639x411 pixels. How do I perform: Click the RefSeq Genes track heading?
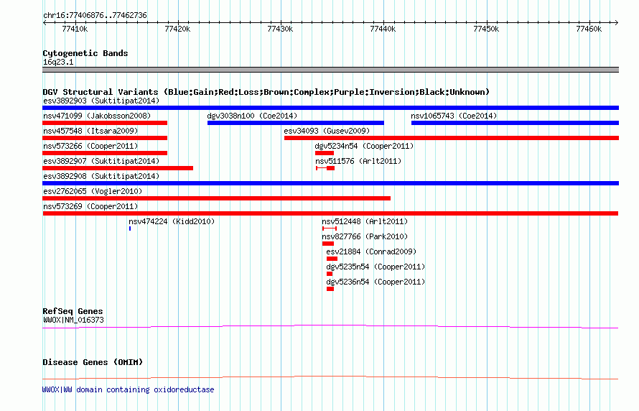click(73, 312)
